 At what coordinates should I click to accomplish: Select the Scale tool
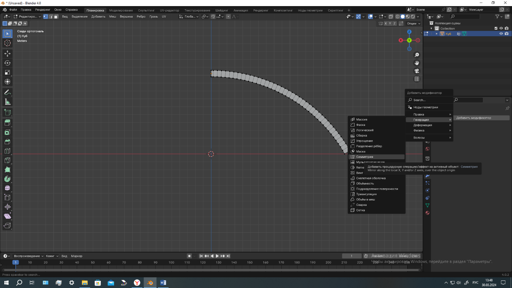pyautogui.click(x=7, y=72)
